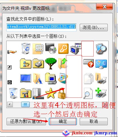Select the stacked blank documents icon

pos(89,79)
